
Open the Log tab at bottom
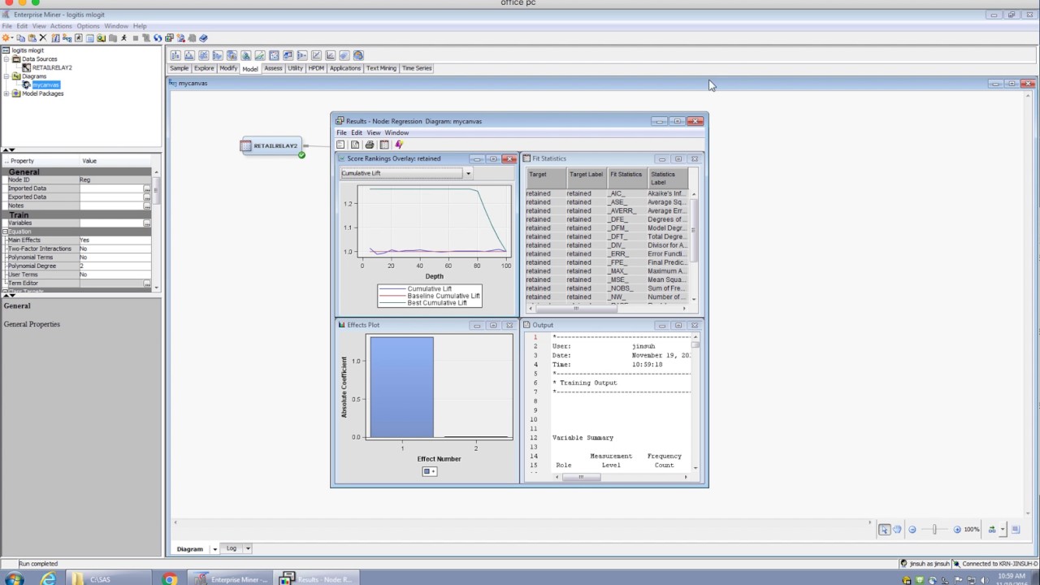[x=232, y=548]
